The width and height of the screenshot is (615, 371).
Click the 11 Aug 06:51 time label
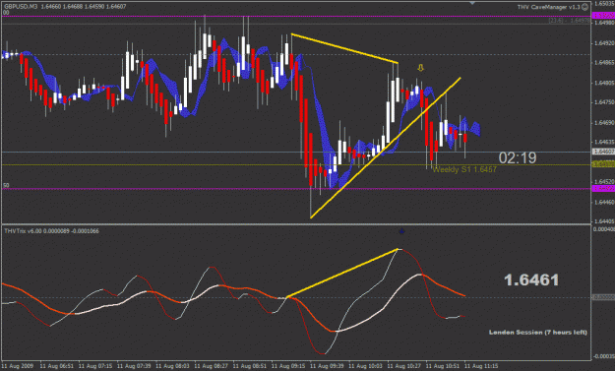coord(57,366)
